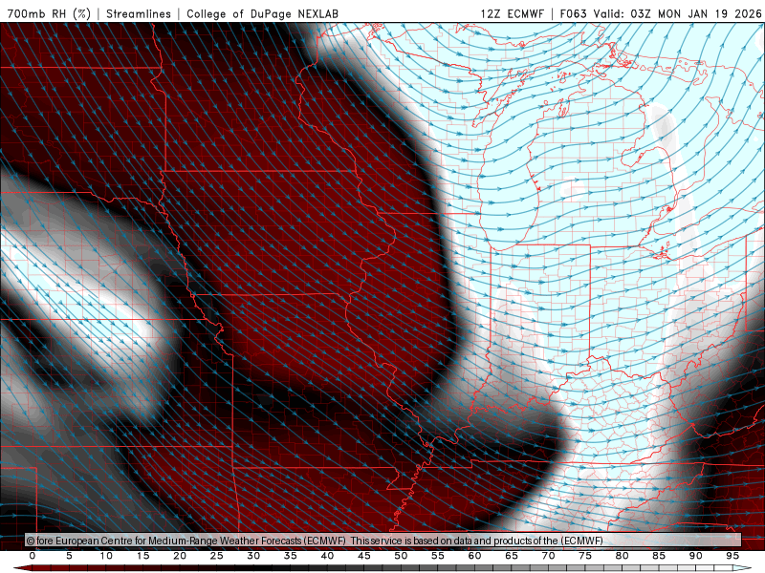Image resolution: width=765 pixels, height=573 pixels.
Task: Select the '55' label on the RH scale
Action: point(438,556)
